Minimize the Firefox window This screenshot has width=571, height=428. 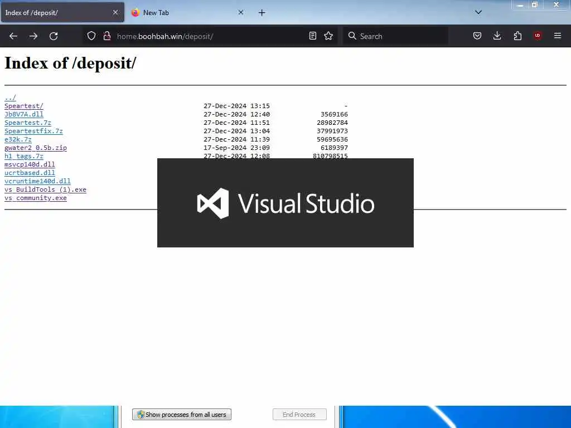(520, 5)
